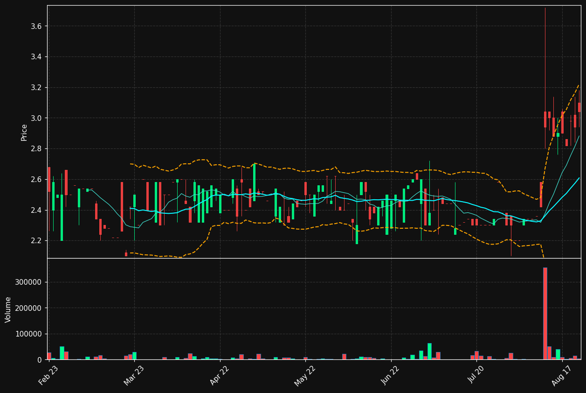The height and width of the screenshot is (393, 586).
Task: Click the Feb 23 date label
Action: (x=48, y=375)
